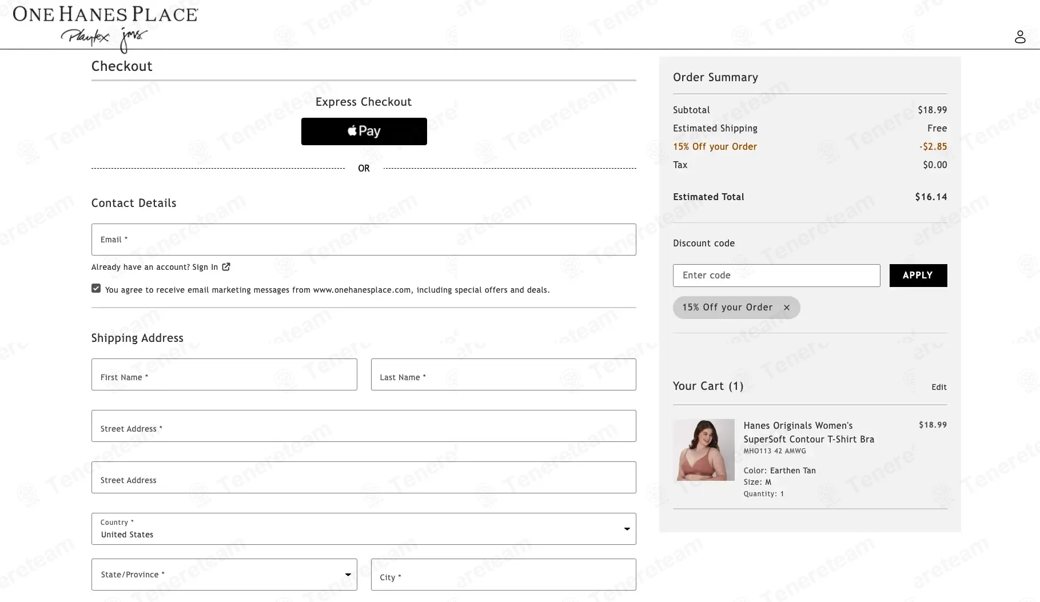This screenshot has height=602, width=1040.
Task: Click the One Hanes Place logo
Action: (106, 27)
